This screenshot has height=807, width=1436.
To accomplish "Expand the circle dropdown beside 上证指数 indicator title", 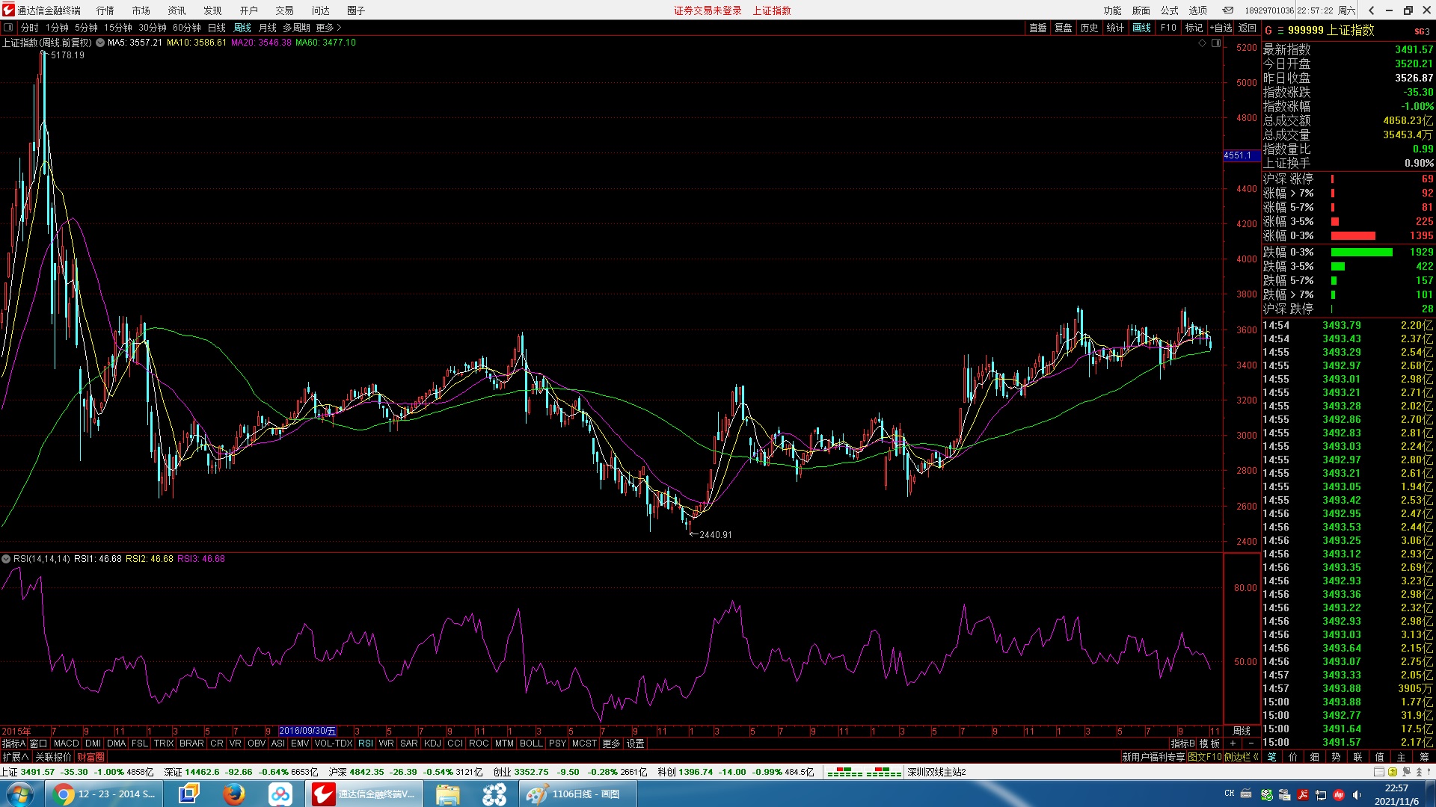I will tap(100, 43).
